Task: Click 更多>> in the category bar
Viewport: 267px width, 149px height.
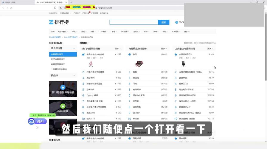Action: click(x=187, y=32)
